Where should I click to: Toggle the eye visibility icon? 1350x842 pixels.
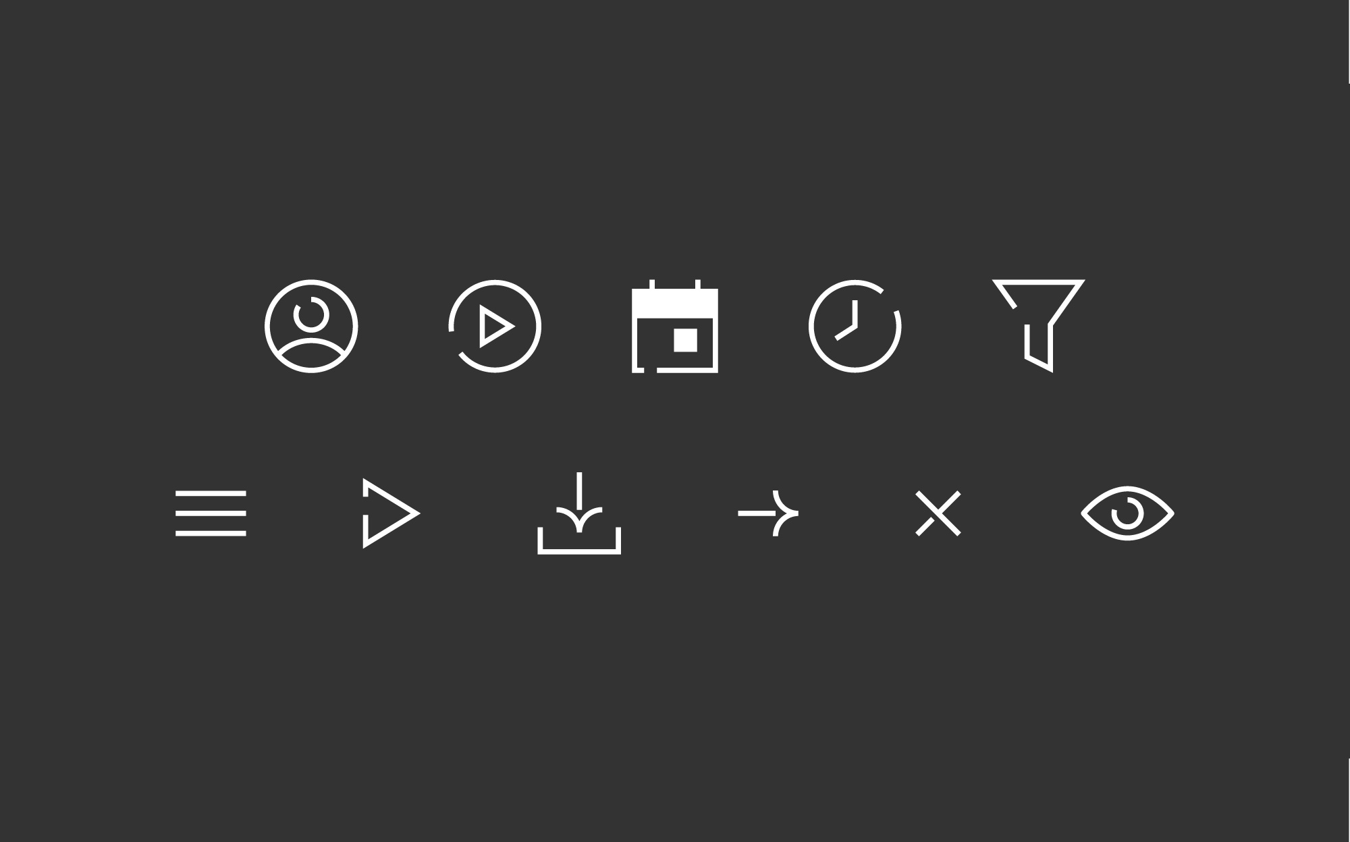pyautogui.click(x=1127, y=513)
